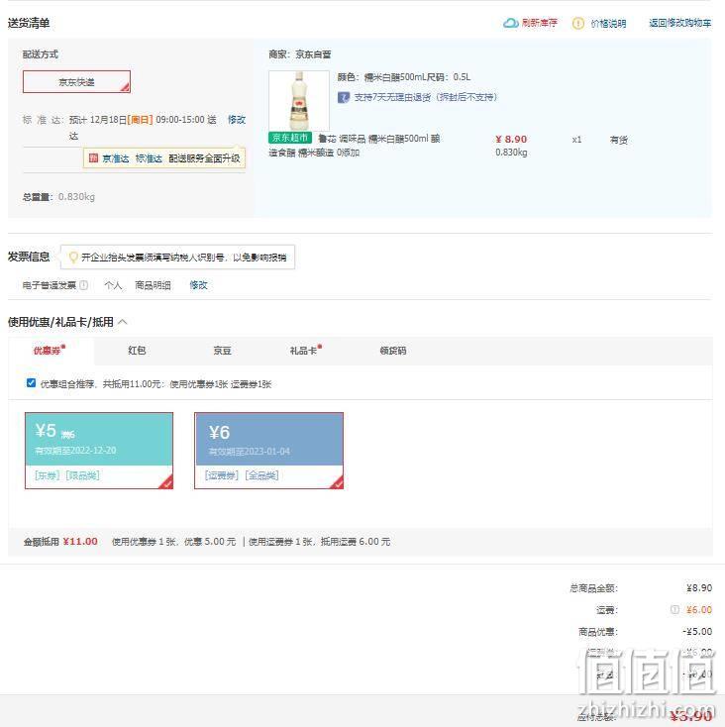725x727 pixels.
Task: Click the 刷新库存 text link
Action: tap(540, 23)
